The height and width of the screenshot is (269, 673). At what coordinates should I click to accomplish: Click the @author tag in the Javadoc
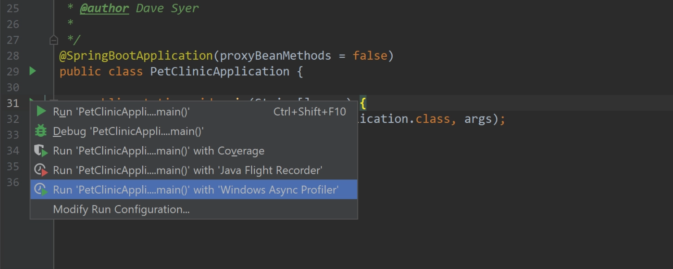coord(105,8)
